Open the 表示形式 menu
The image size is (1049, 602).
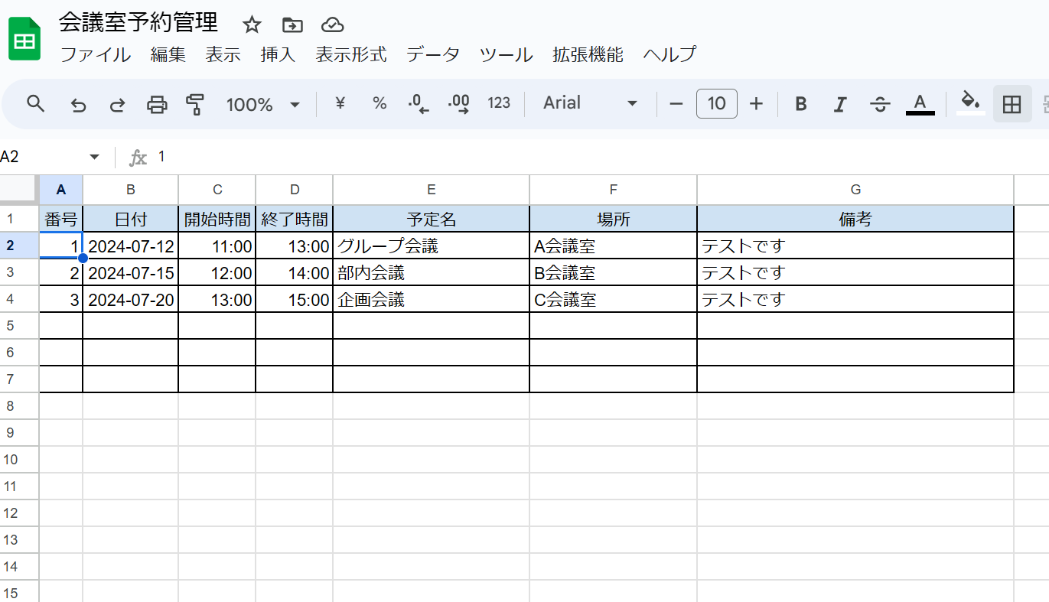(x=351, y=54)
